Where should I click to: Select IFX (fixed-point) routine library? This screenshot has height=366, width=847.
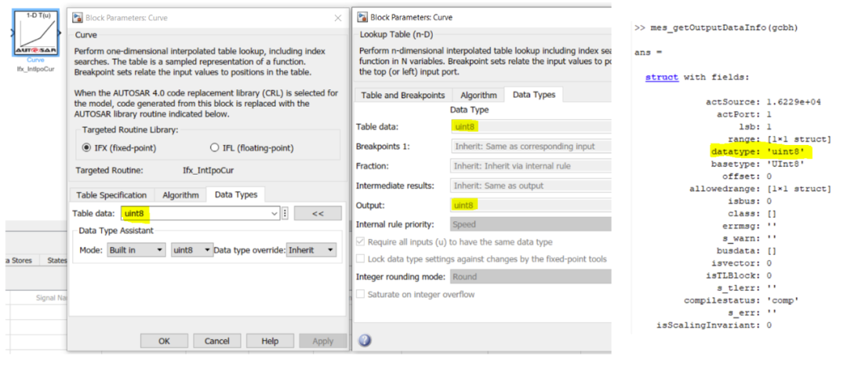click(x=86, y=147)
